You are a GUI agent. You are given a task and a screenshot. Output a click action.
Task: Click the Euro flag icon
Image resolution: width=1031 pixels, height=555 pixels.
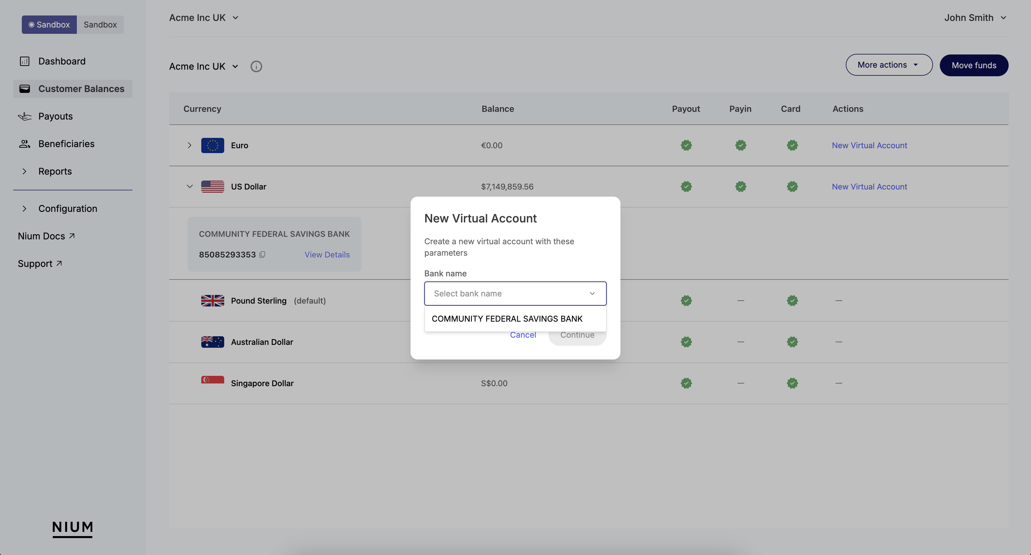[x=212, y=145]
